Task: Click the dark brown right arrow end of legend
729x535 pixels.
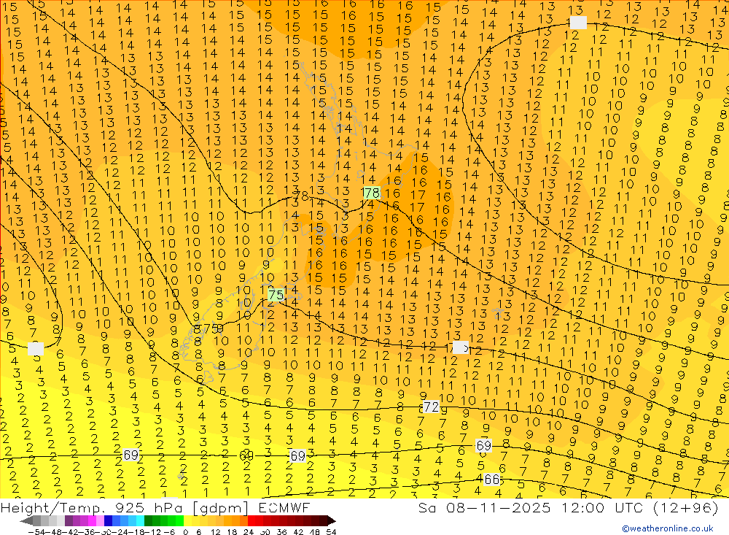Action: (331, 520)
